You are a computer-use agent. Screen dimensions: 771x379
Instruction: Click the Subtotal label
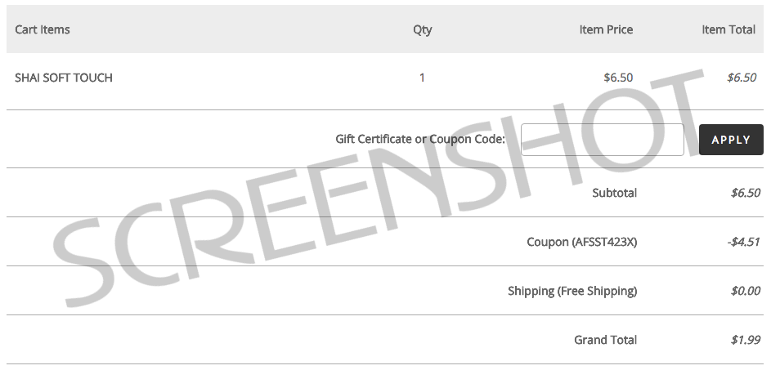tap(615, 193)
